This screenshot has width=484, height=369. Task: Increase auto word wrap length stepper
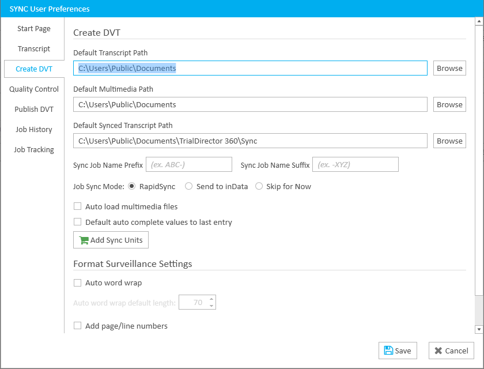(211, 299)
